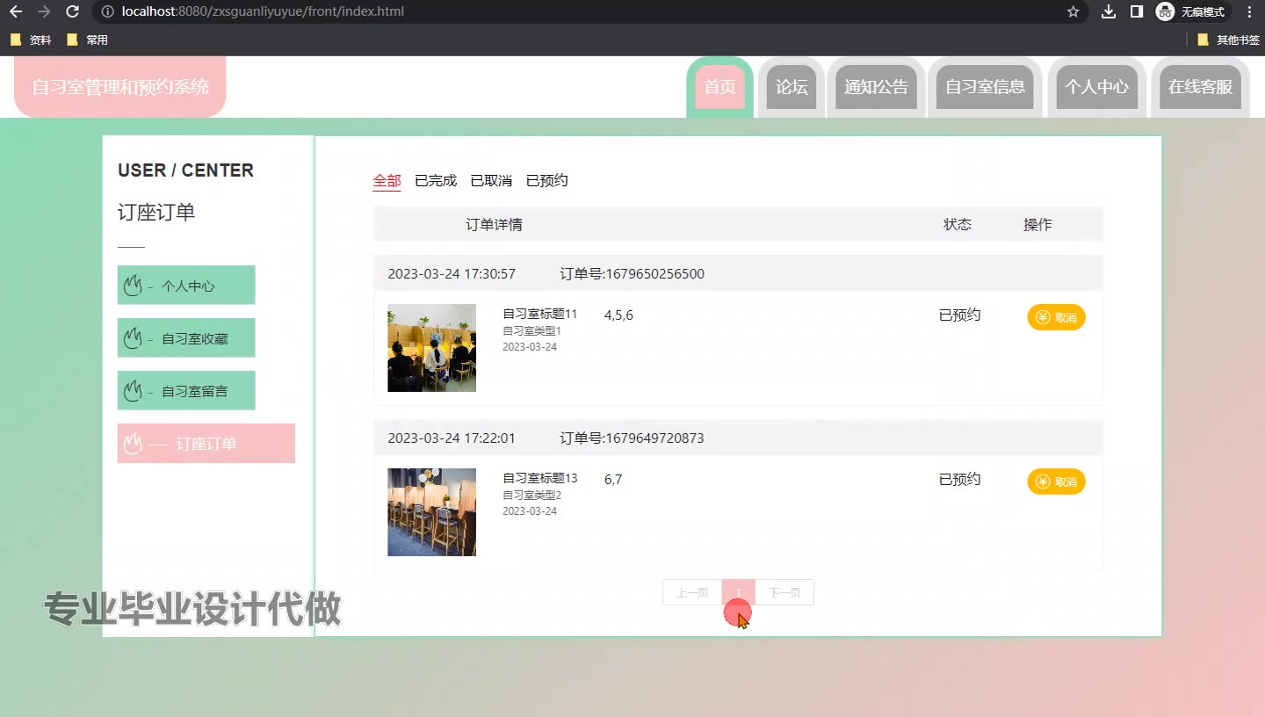Image resolution: width=1265 pixels, height=717 pixels.
Task: Click the 自习室类型1 label
Action: [531, 331]
